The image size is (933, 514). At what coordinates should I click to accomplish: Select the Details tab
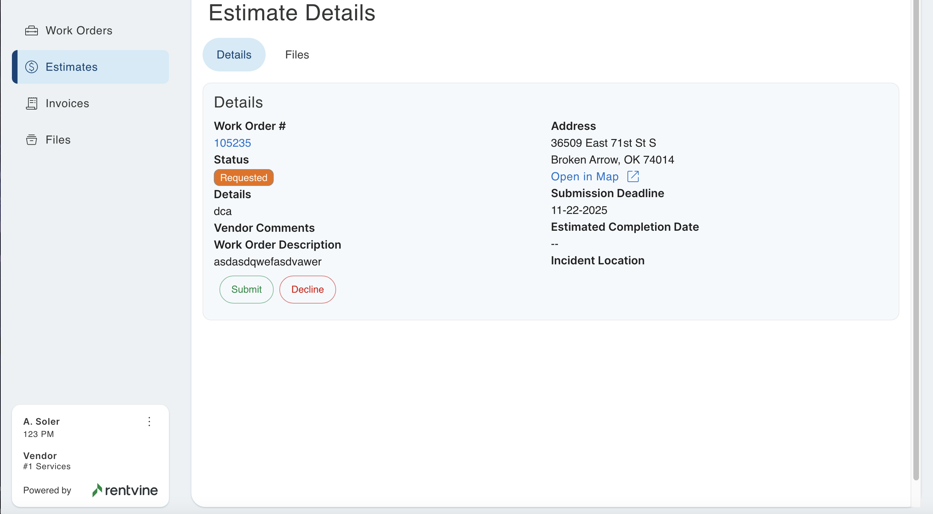234,55
